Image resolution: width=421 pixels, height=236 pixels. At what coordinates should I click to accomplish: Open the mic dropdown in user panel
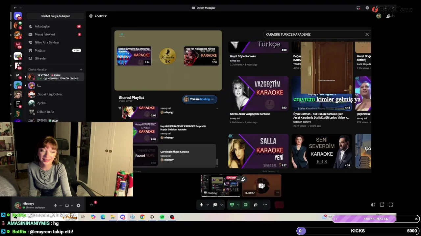[60, 206]
